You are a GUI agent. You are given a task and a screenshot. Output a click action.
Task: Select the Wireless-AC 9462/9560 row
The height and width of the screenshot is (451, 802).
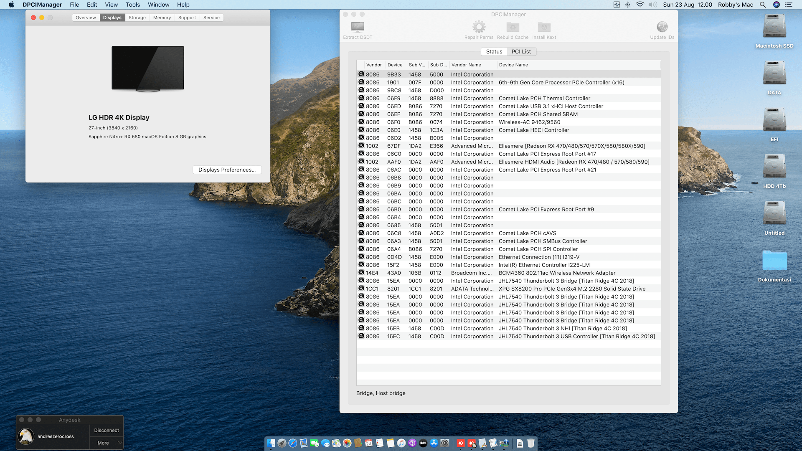pos(509,122)
